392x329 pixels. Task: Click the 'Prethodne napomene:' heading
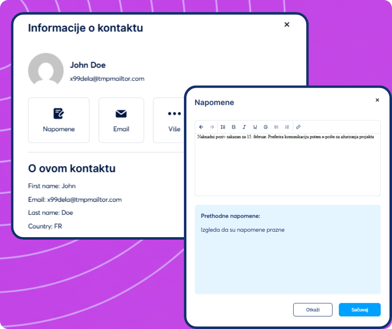(230, 216)
